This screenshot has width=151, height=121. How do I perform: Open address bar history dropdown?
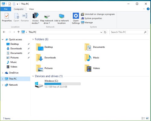point(101,32)
